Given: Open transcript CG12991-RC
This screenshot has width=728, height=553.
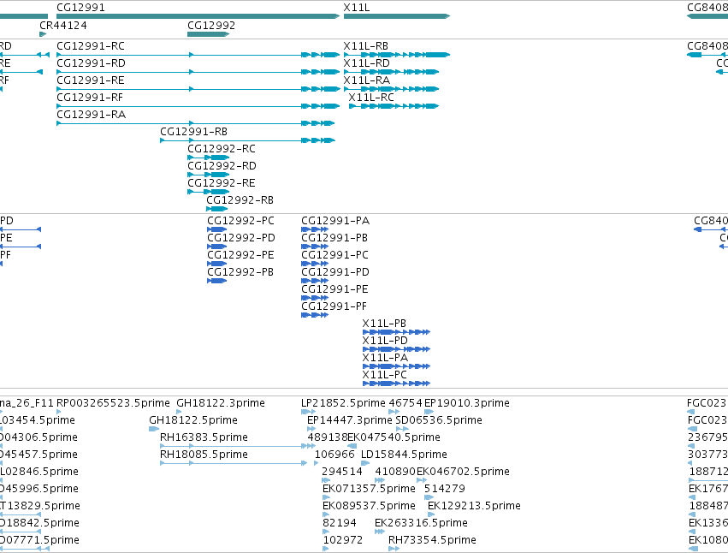Looking at the screenshot, I should pyautogui.click(x=91, y=46).
